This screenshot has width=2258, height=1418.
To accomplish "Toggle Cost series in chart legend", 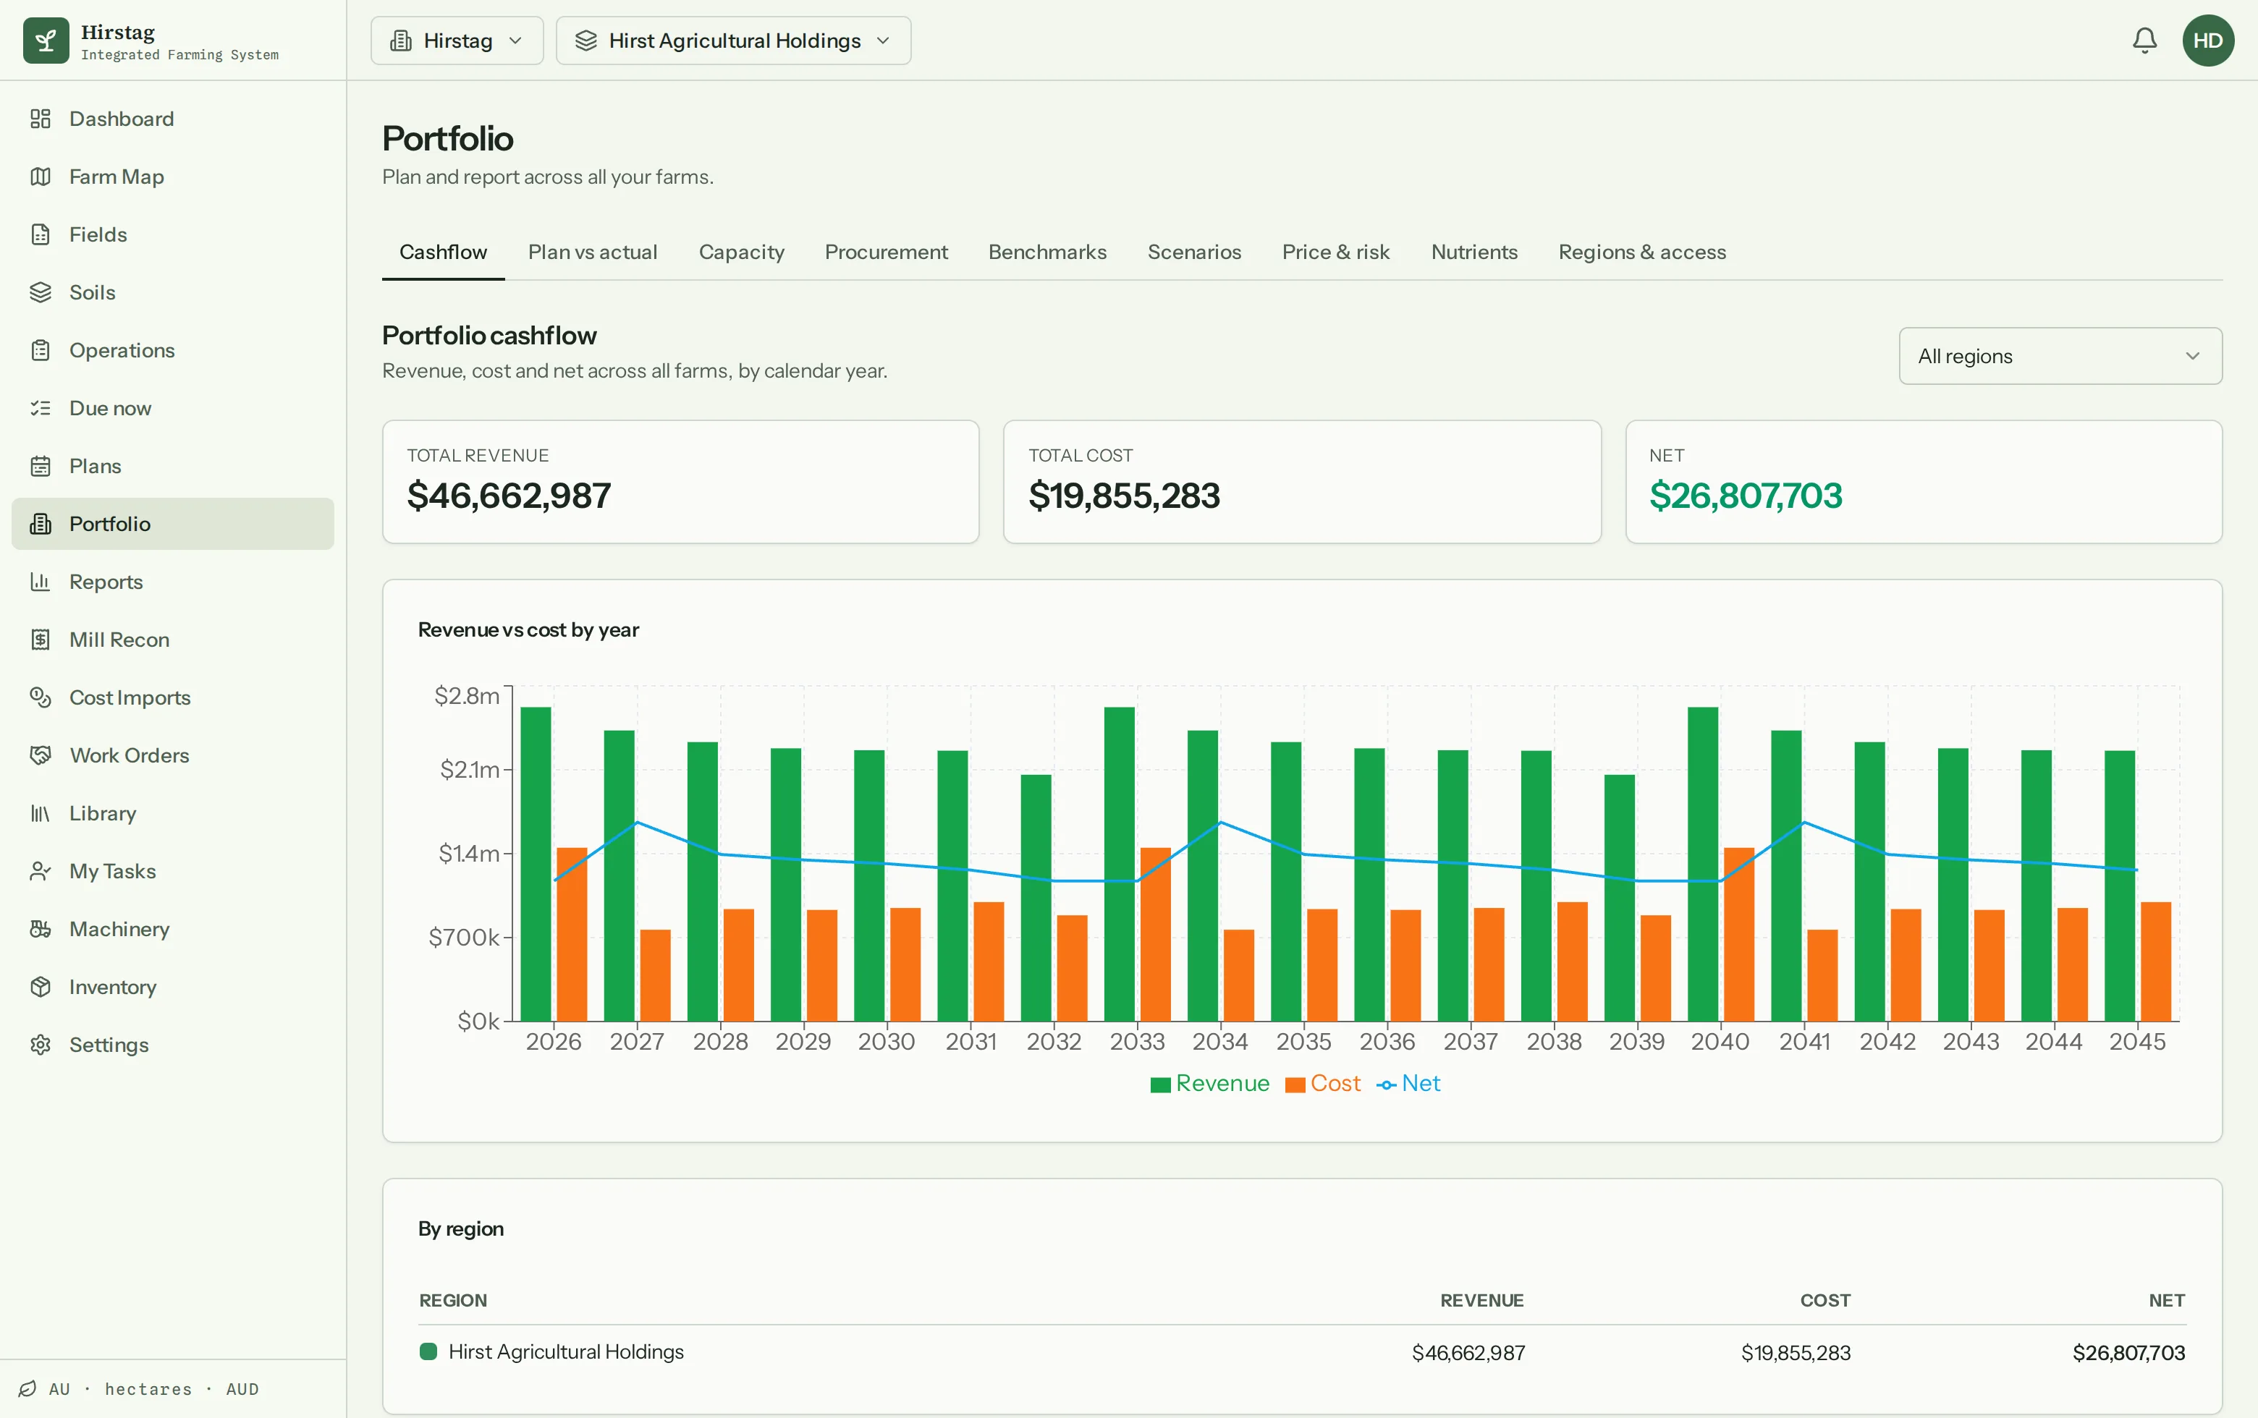I will [x=1322, y=1084].
